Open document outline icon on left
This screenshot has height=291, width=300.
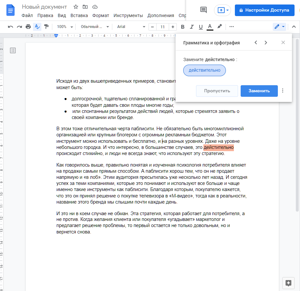13,50
